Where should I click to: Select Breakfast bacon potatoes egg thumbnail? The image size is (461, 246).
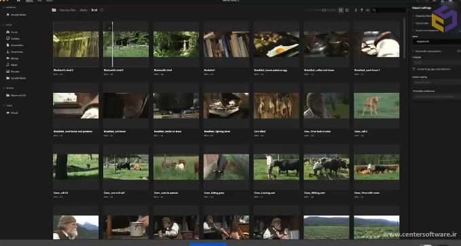pyautogui.click(x=276, y=44)
